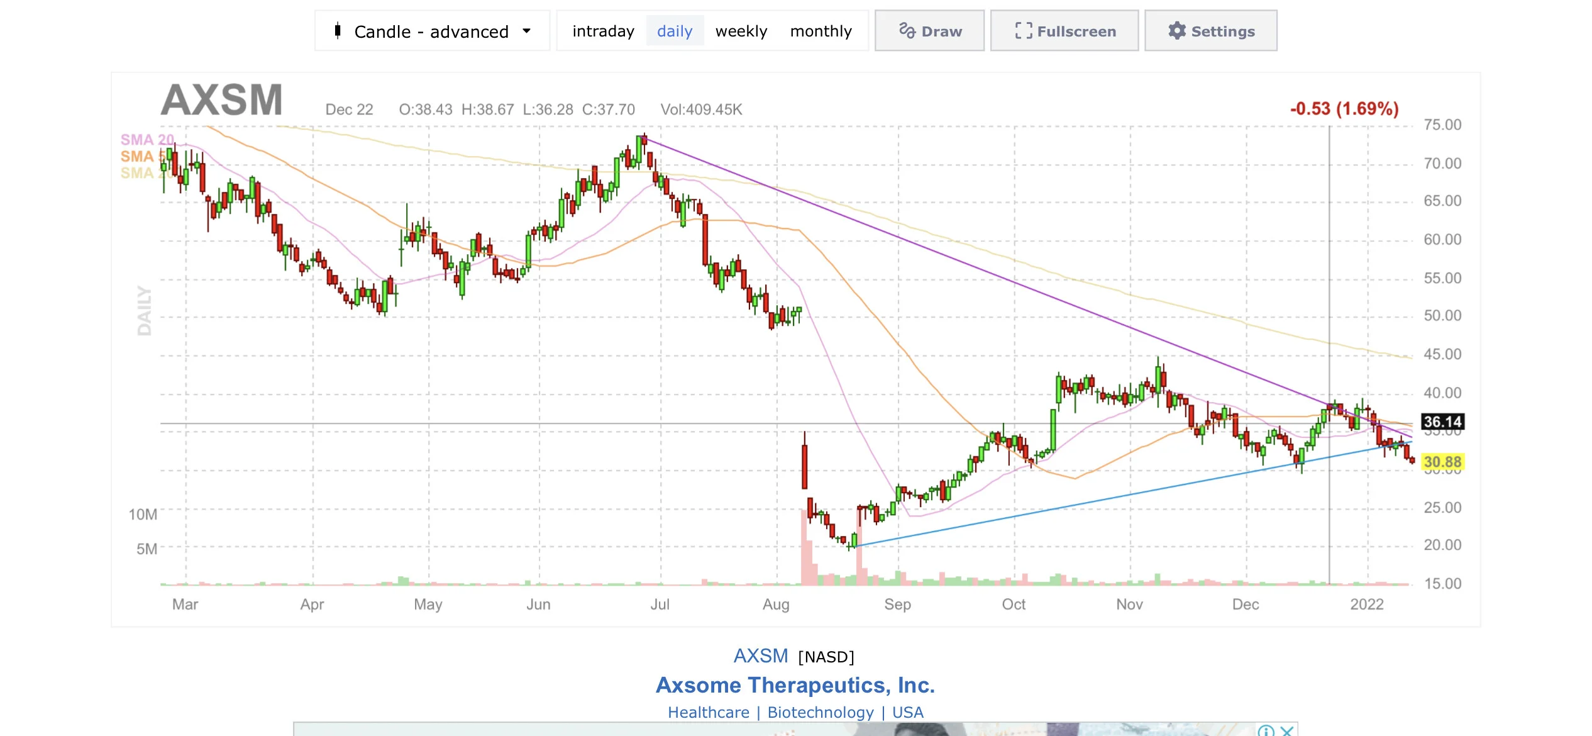1592x736 pixels.
Task: Click the Draw button
Action: click(x=929, y=31)
